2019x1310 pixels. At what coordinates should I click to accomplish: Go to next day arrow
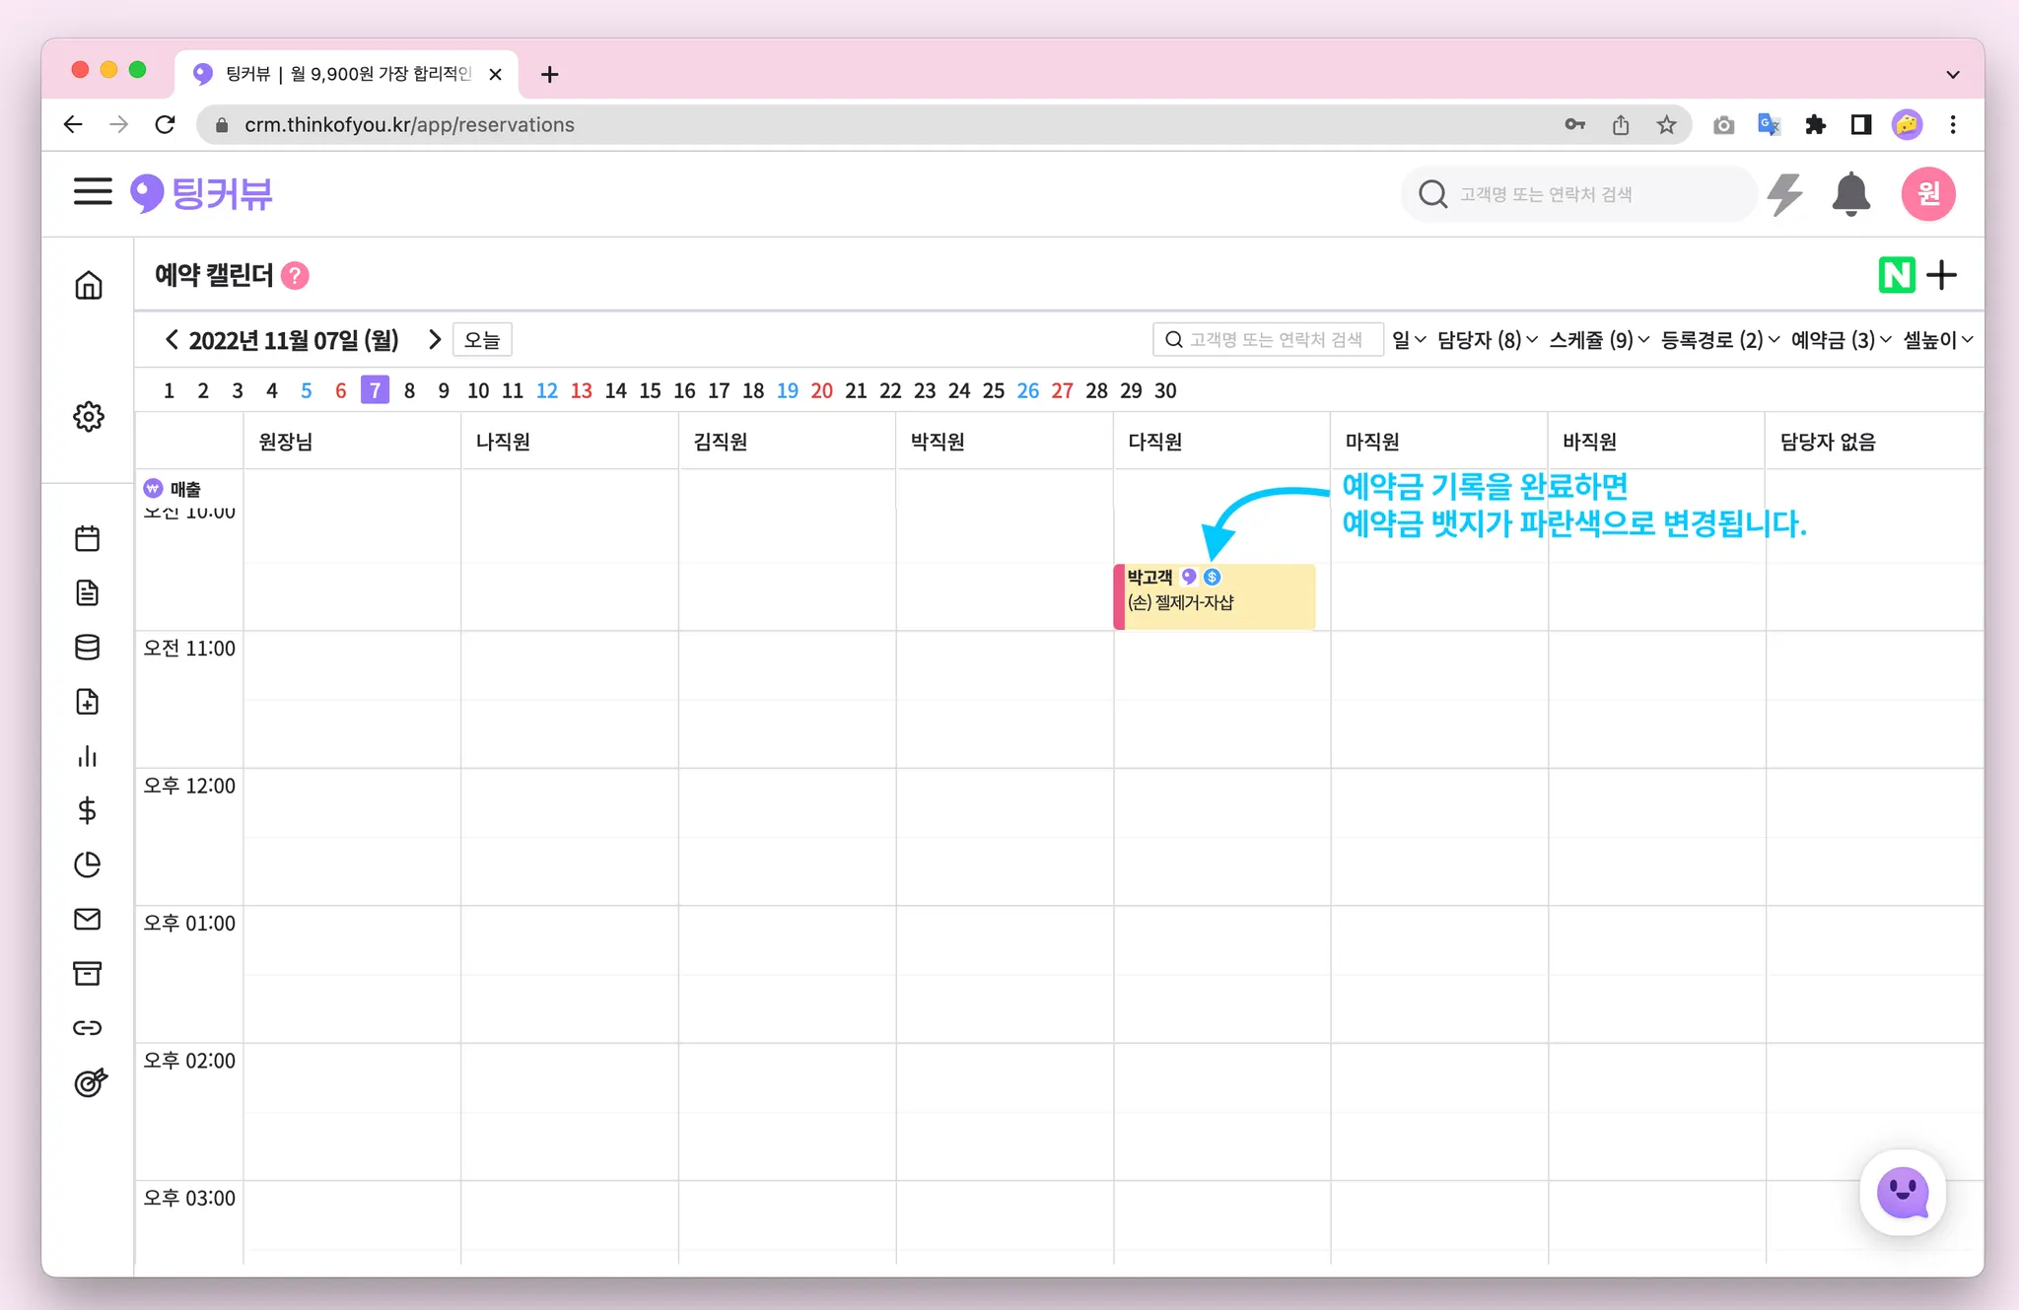435,340
